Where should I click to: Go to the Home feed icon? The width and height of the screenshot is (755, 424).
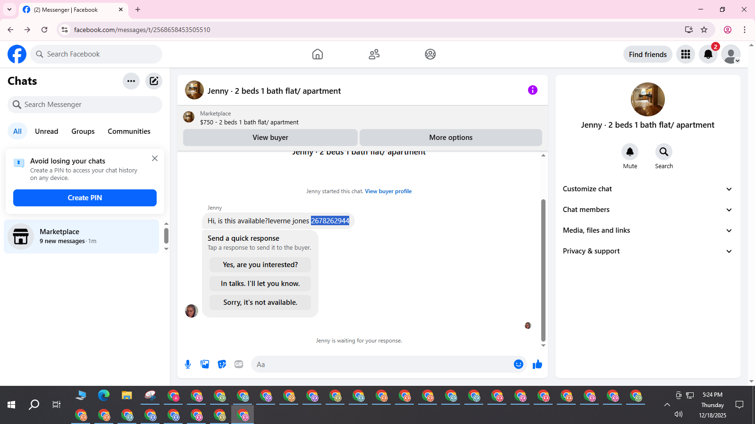pyautogui.click(x=318, y=54)
